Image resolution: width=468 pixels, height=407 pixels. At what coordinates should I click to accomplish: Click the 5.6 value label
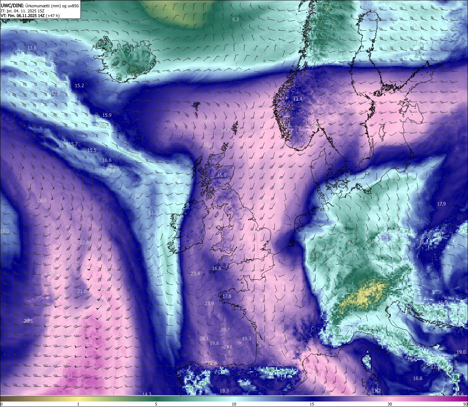[315, 255]
